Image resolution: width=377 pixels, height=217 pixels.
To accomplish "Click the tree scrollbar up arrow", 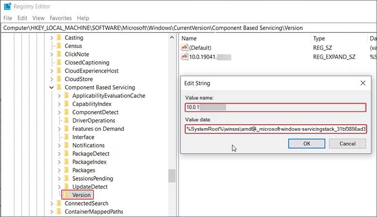I will [x=172, y=38].
